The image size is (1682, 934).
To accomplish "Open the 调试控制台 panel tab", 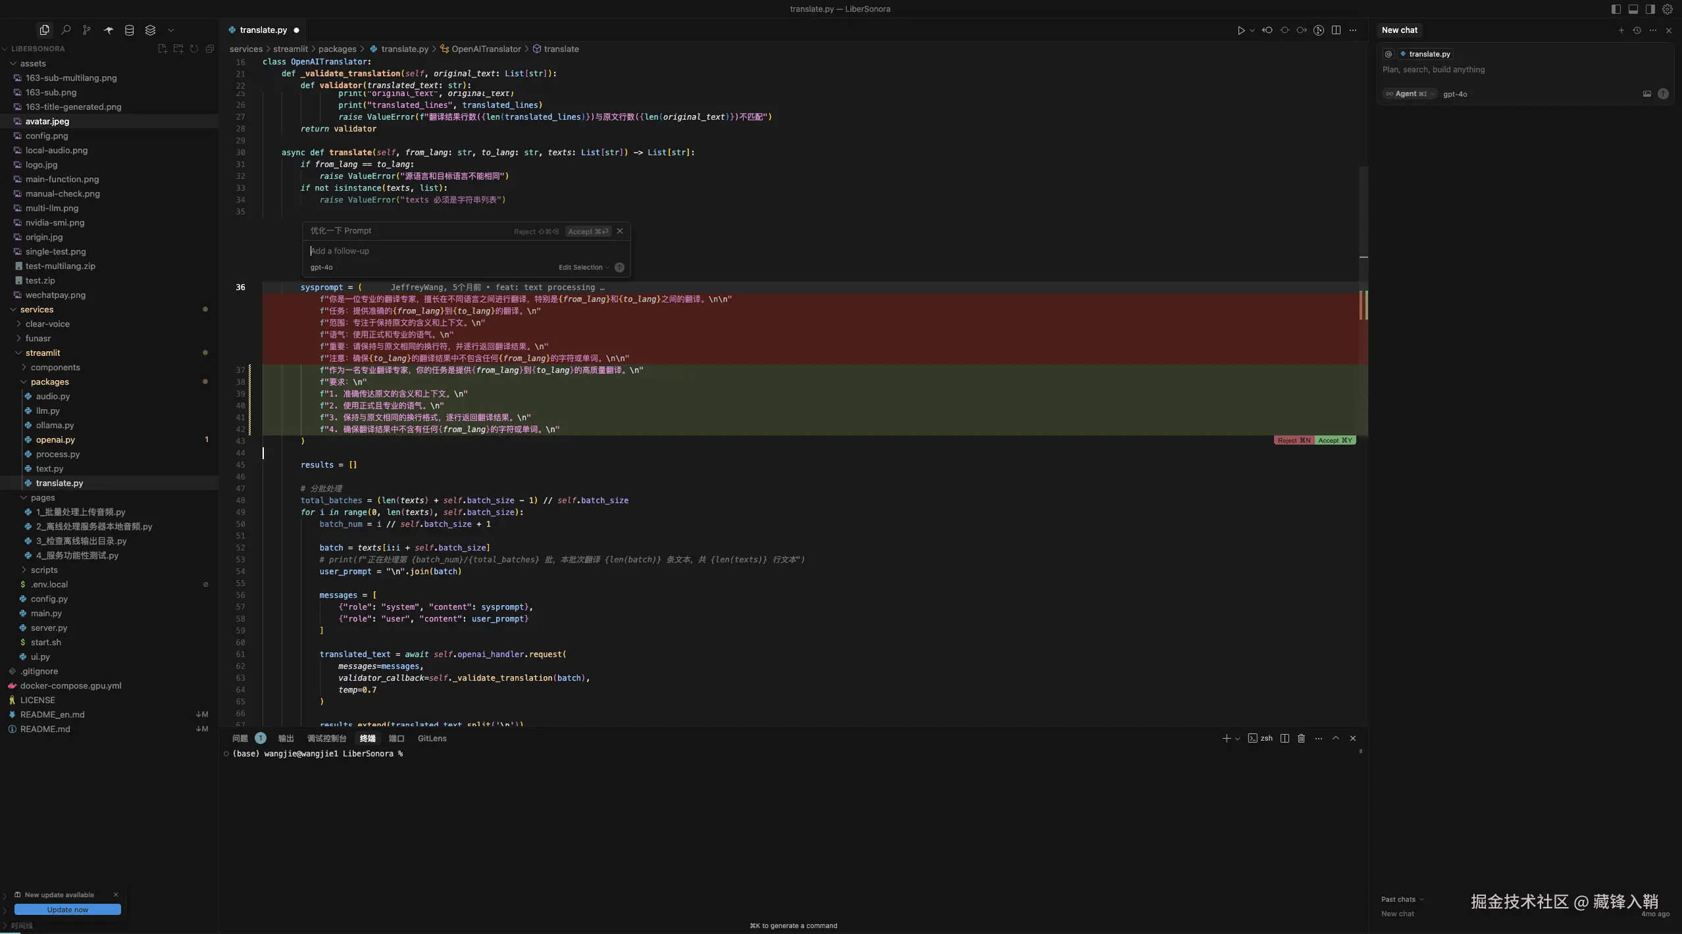I will coord(326,738).
